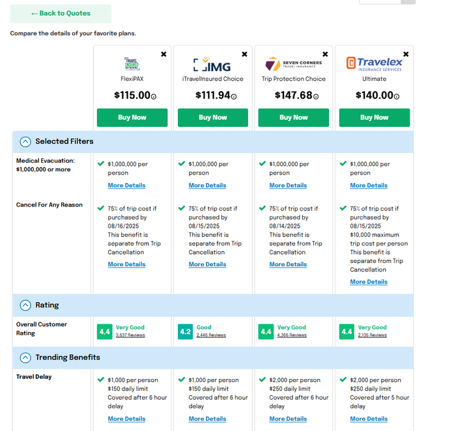Click the info icon beside $115.00 price
Image resolution: width=456 pixels, height=431 pixels.
[154, 96]
